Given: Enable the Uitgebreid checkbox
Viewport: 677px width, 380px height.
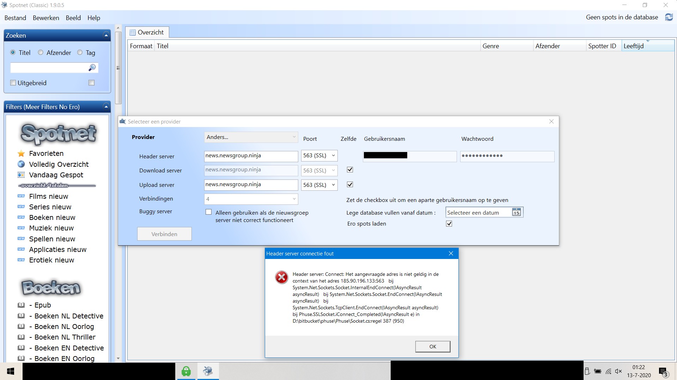Looking at the screenshot, I should click(13, 83).
